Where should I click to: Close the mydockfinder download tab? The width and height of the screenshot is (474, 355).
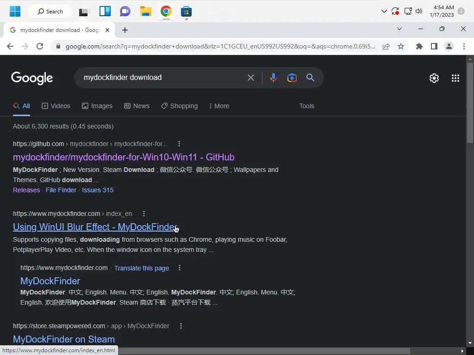pyautogui.click(x=107, y=30)
